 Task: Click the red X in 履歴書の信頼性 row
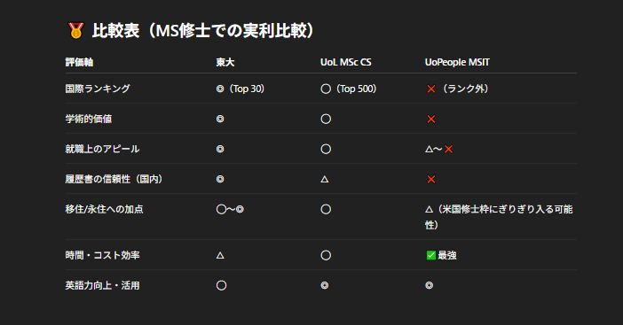(x=431, y=179)
